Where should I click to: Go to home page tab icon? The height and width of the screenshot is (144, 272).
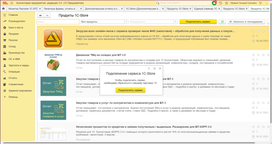3,9
